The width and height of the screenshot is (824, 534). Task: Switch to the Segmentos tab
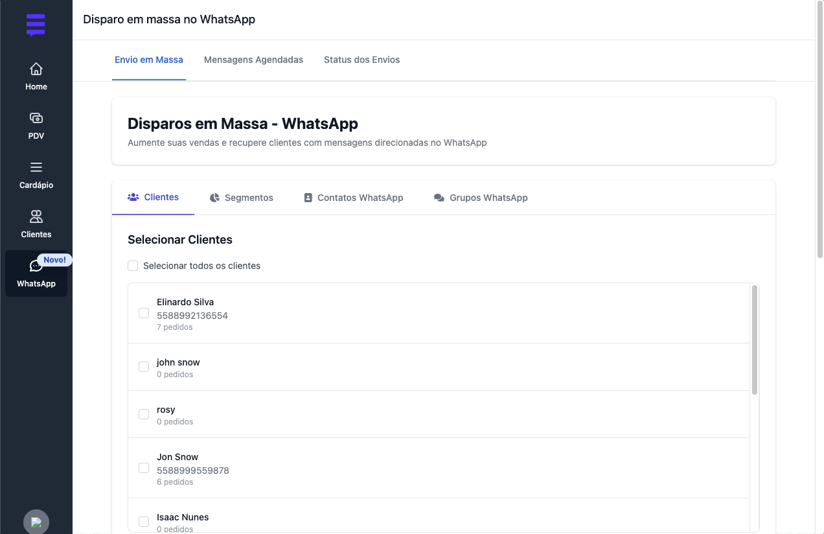[242, 198]
